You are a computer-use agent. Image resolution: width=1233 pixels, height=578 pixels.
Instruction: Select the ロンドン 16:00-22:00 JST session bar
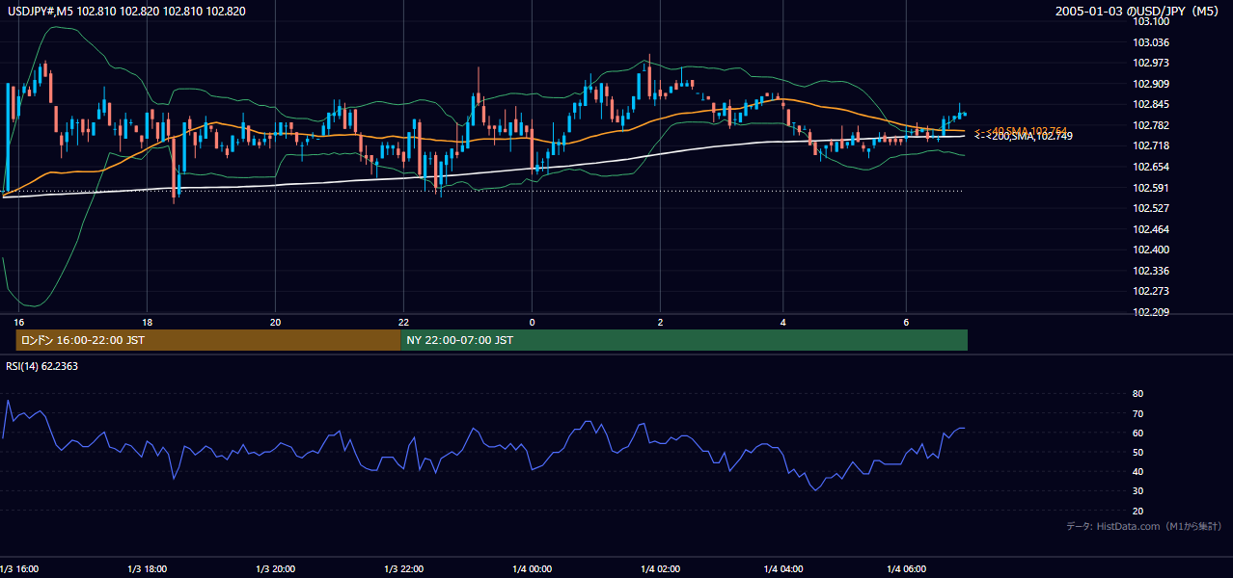pos(207,340)
